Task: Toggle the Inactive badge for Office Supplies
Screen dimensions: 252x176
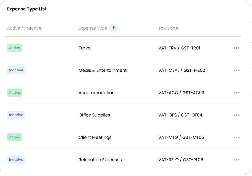Action: tap(16, 115)
